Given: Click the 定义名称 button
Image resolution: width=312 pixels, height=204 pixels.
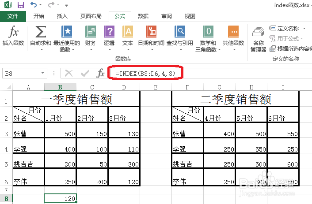Looking at the screenshot, I should (x=284, y=28).
